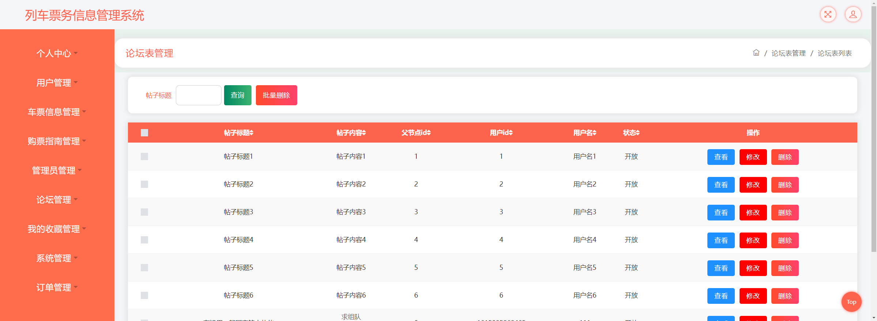Click 查看 for 帖子标题3 row
Image resolution: width=877 pixels, height=321 pixels.
click(721, 212)
